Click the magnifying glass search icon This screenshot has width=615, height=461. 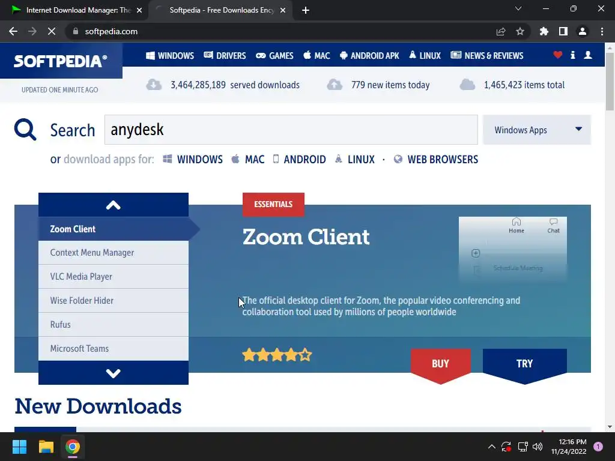point(25,130)
